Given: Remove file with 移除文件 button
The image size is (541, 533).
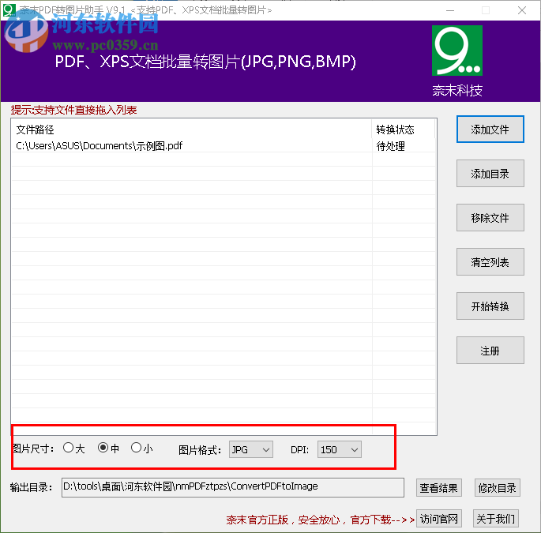Looking at the screenshot, I should [490, 218].
